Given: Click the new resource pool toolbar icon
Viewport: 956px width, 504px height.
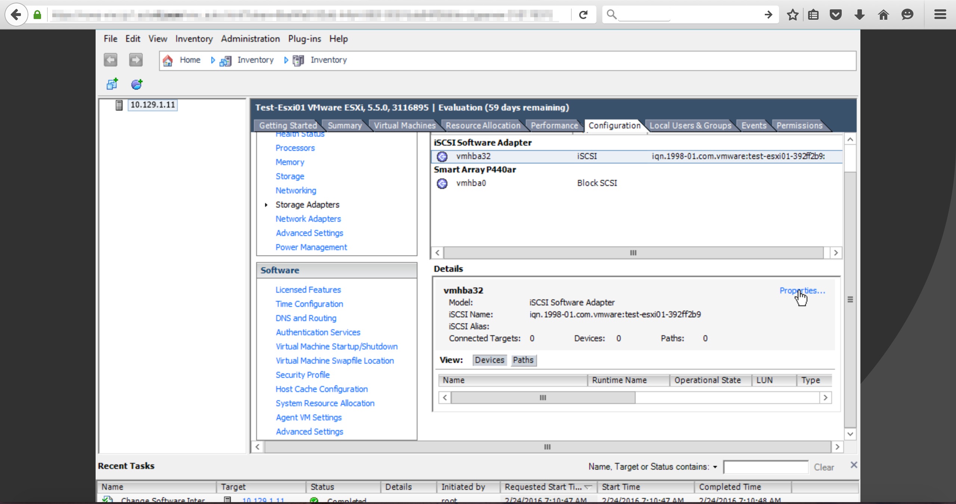Looking at the screenshot, I should click(x=137, y=84).
